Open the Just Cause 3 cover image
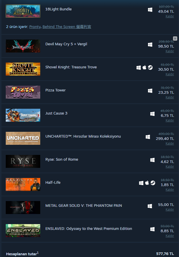Screen dimensions: 179x257 coord(23,115)
